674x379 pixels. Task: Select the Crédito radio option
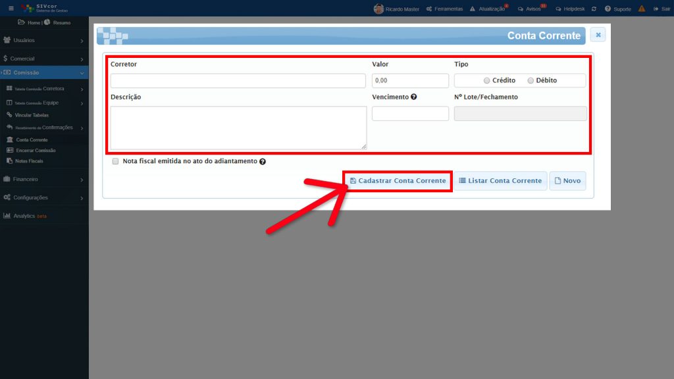coord(486,80)
